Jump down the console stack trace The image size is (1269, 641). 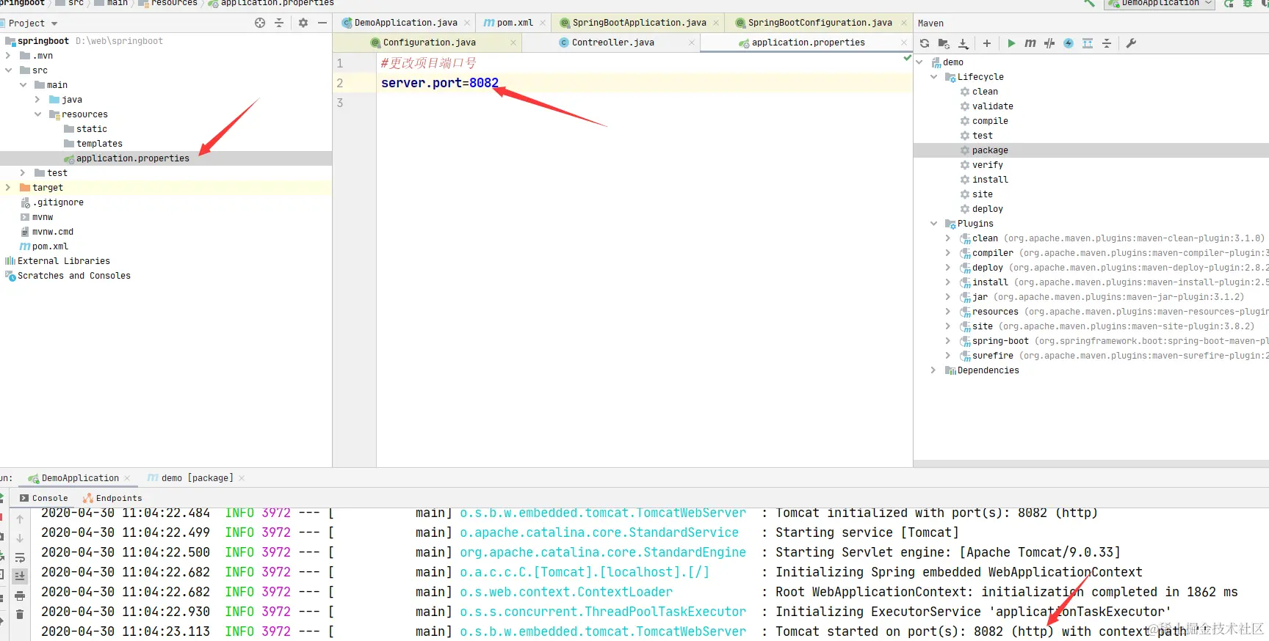point(20,538)
